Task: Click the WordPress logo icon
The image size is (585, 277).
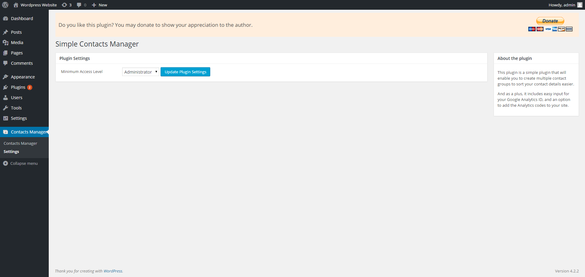Action: pos(5,5)
